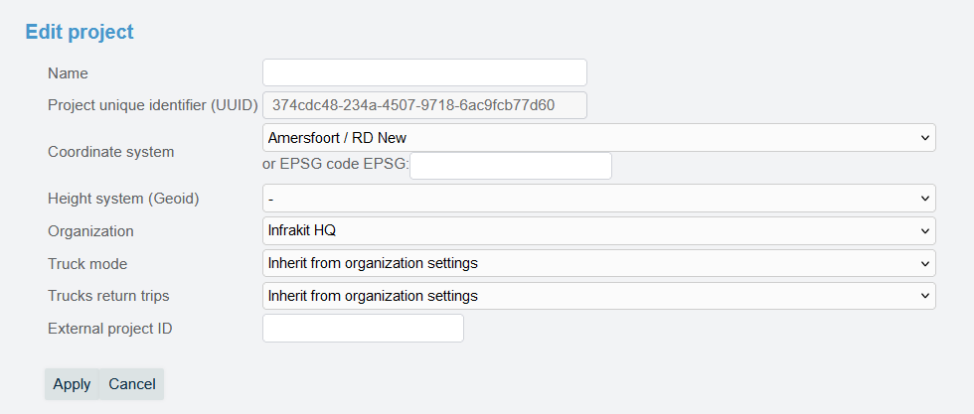
Task: Open the Coordinate system dropdown (Amersfoort / RD New)
Action: [598, 137]
